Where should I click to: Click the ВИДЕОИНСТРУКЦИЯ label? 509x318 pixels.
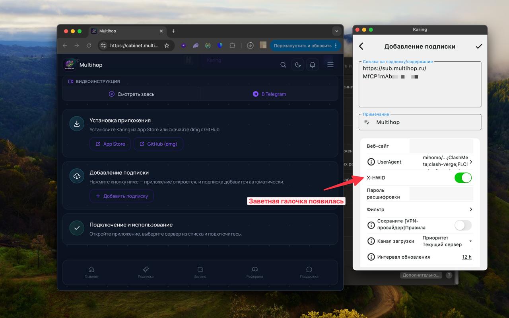98,82
